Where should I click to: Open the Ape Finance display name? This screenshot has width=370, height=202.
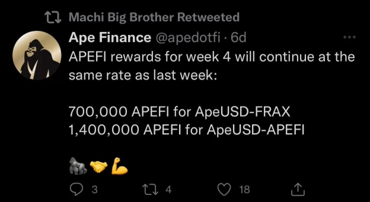[x=110, y=38]
